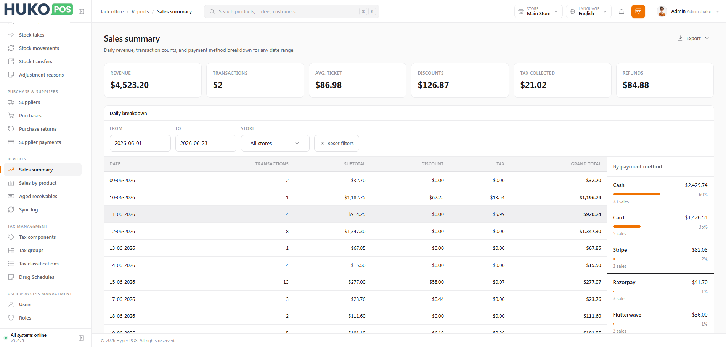Open notifications bell
This screenshot has height=347, width=726.
[x=622, y=11]
